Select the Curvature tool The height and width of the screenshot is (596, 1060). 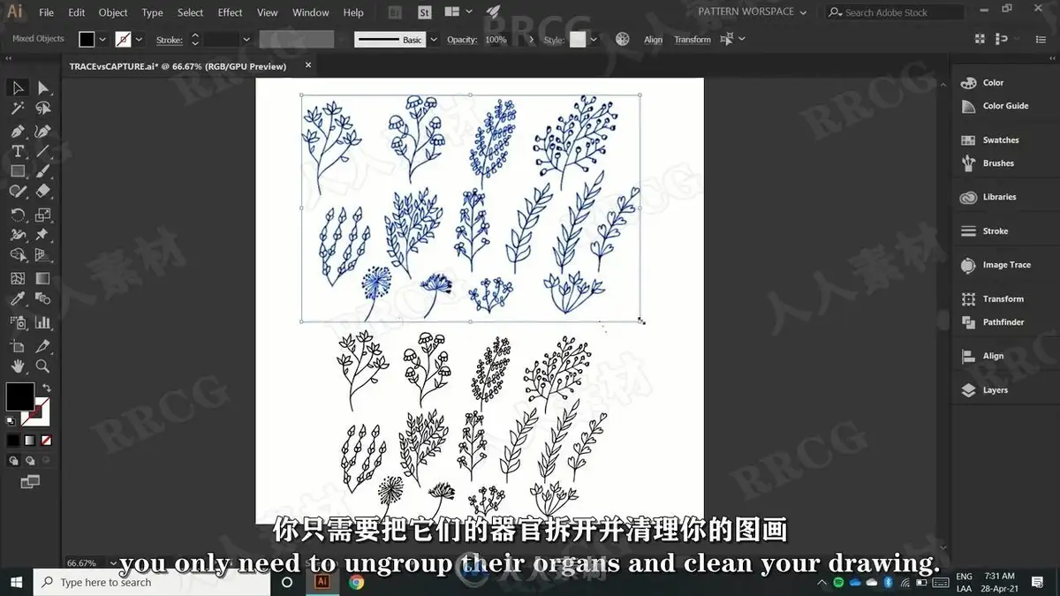pos(42,131)
